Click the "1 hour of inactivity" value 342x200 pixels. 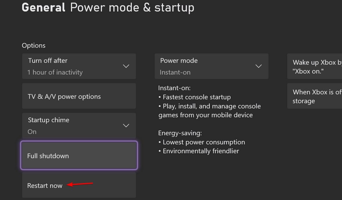(55, 72)
